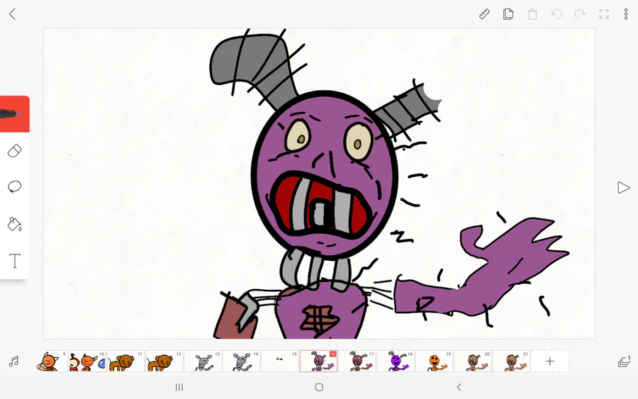Add a new frame with plus button
638x399 pixels.
click(549, 361)
